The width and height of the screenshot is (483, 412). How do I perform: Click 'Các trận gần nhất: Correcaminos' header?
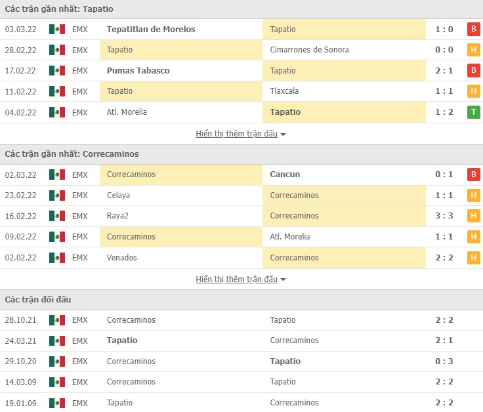click(72, 154)
